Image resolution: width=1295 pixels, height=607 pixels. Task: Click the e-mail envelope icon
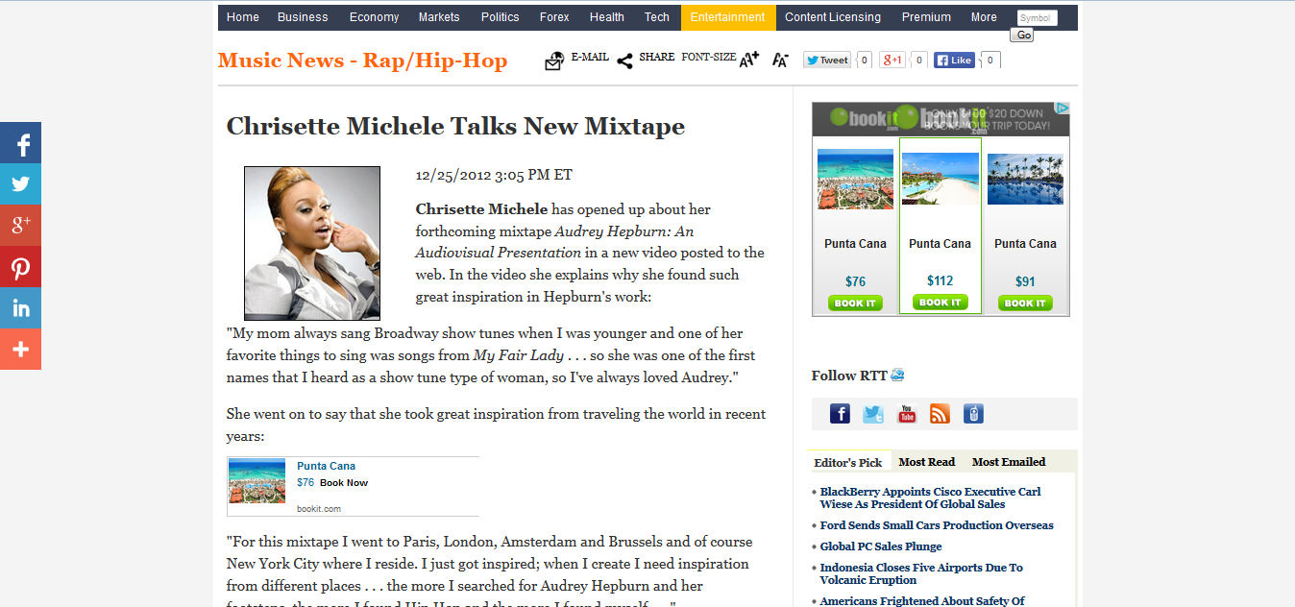click(x=554, y=61)
